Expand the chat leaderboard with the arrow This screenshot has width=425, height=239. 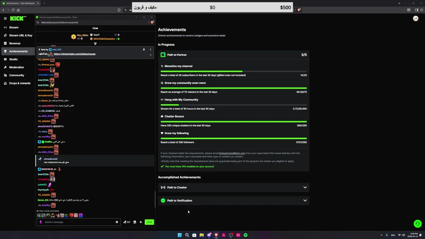pos(95,43)
